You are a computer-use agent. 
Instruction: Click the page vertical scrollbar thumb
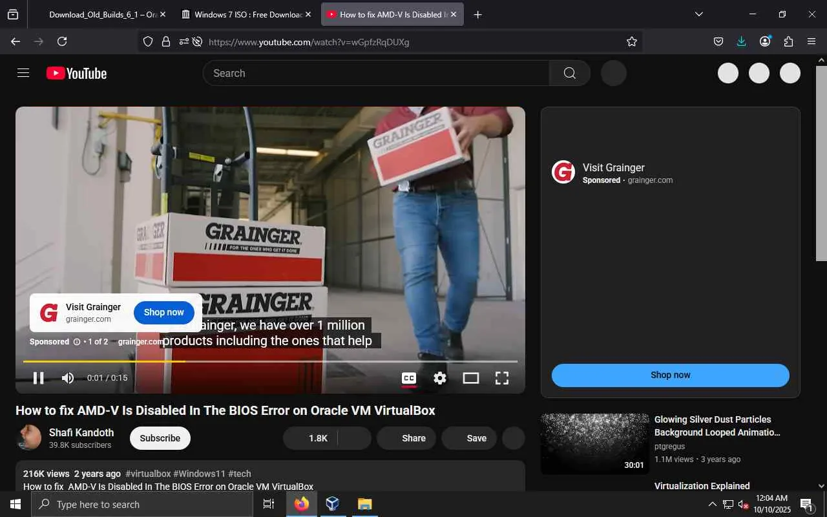pos(821,163)
